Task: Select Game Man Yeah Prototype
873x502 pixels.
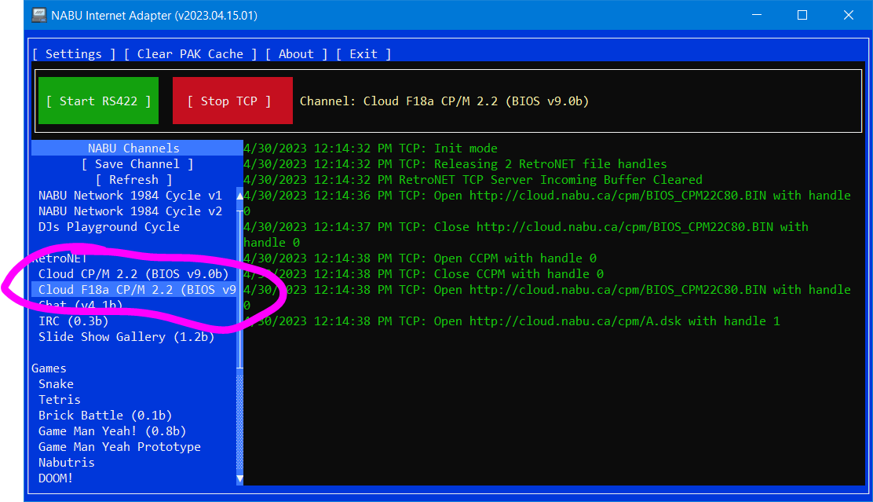Action: (119, 447)
